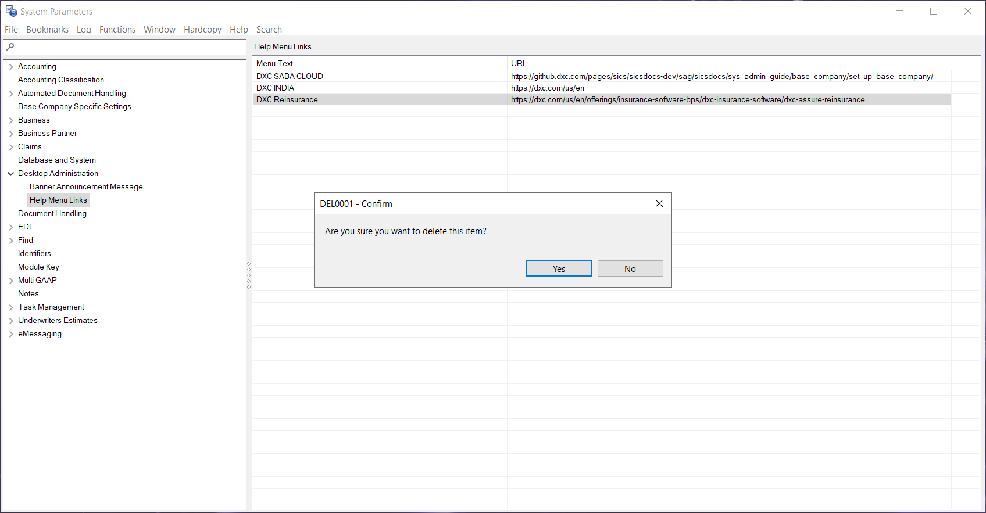The height and width of the screenshot is (513, 986).
Task: Open the Search menu
Action: tap(269, 30)
